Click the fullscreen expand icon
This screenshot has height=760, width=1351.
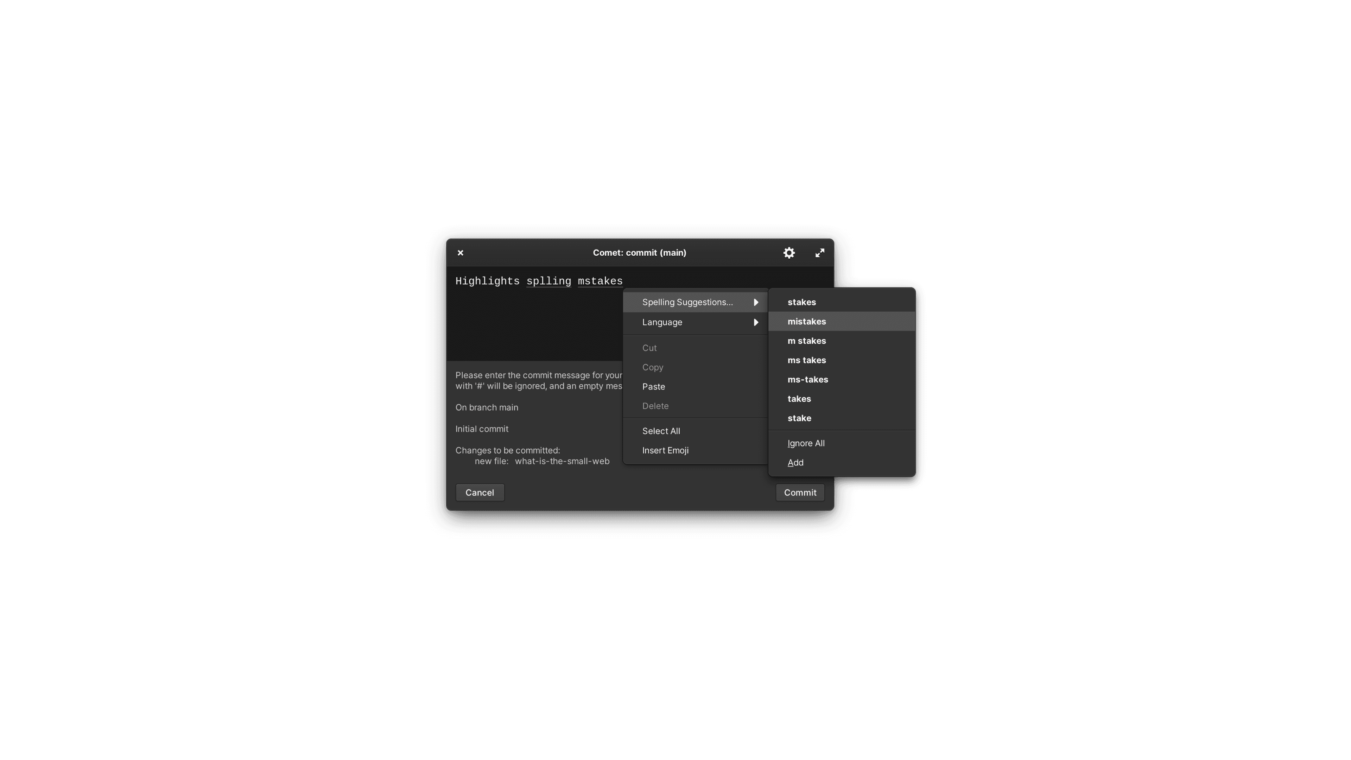pos(819,252)
